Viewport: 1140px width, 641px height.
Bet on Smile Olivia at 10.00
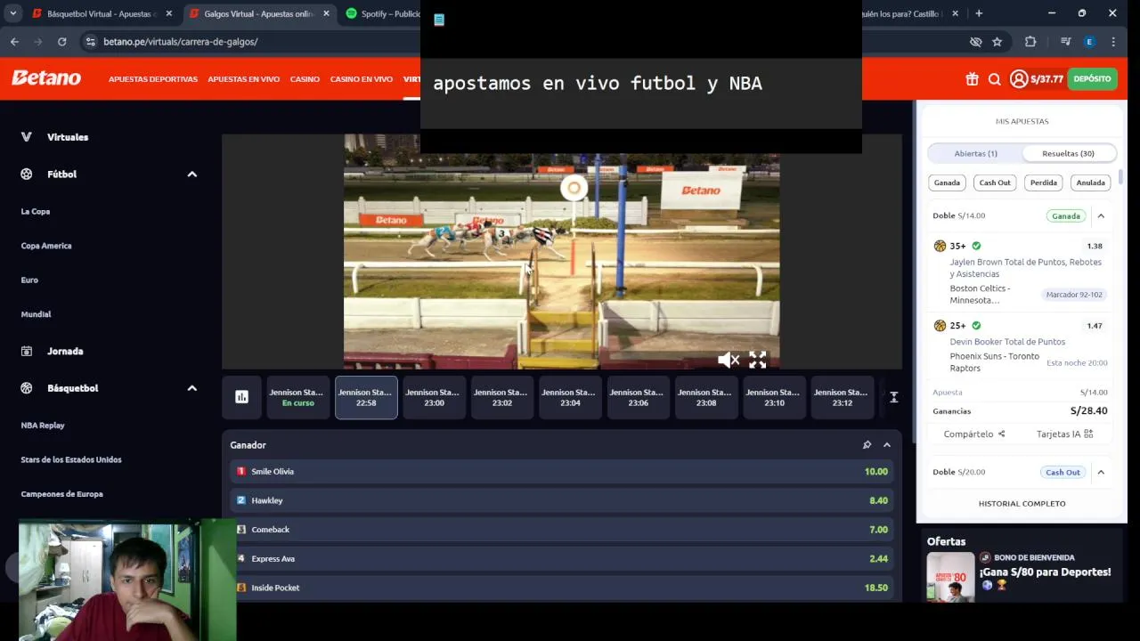[x=561, y=472]
